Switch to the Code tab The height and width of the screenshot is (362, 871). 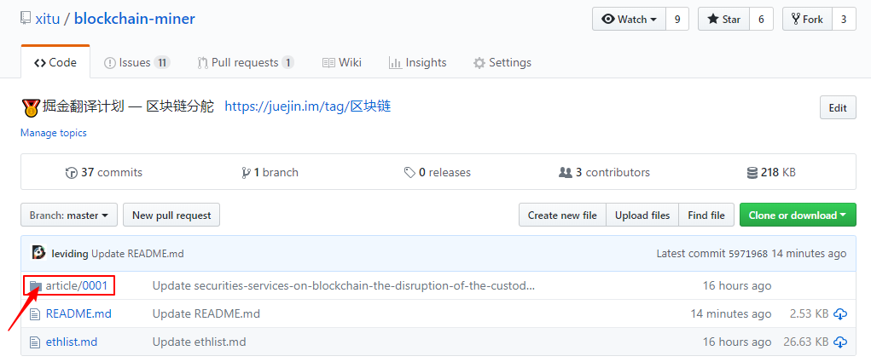point(55,63)
